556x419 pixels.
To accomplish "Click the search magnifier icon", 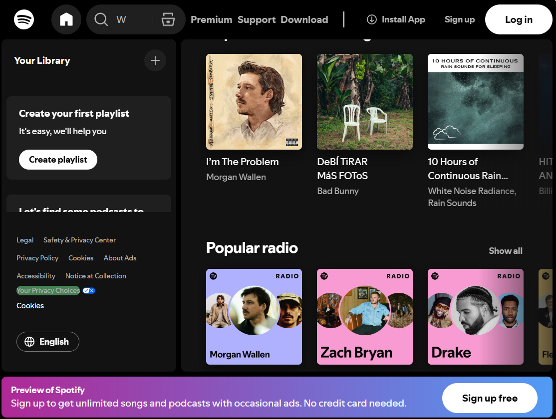I will (101, 19).
